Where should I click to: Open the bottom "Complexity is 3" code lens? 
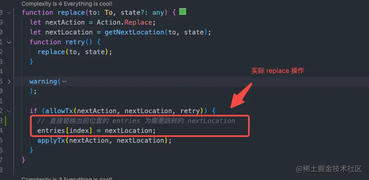click(67, 178)
